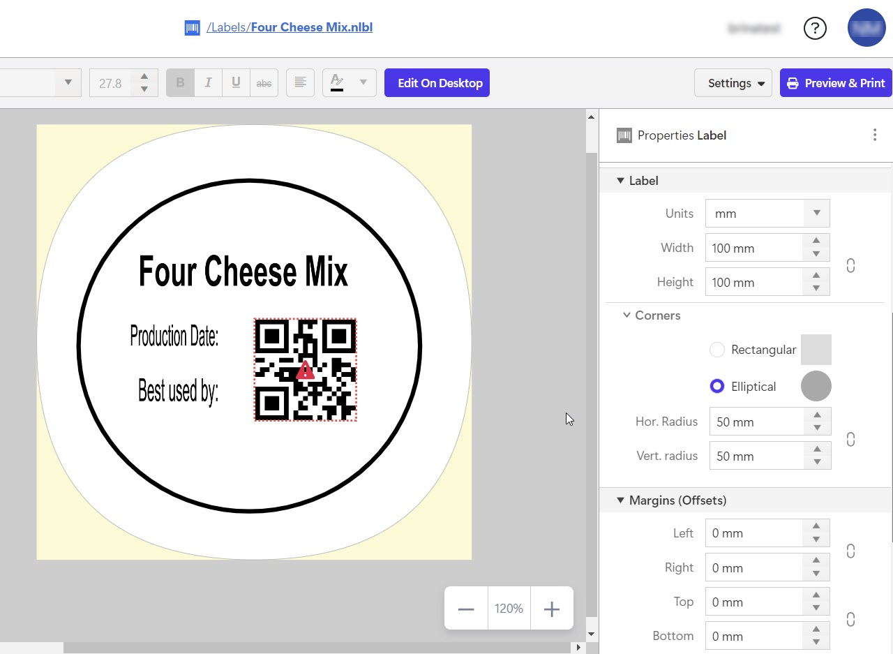The image size is (893, 654).
Task: Click the font size field 27.8
Action: click(x=112, y=83)
